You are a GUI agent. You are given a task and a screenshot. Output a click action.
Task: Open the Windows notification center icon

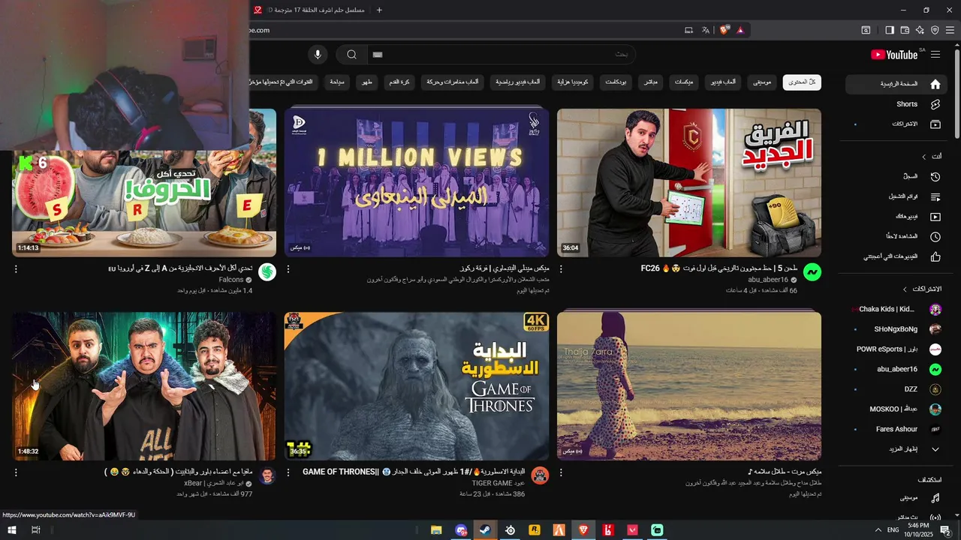click(x=945, y=530)
